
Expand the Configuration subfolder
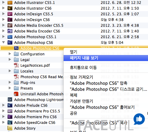point(10,54)
